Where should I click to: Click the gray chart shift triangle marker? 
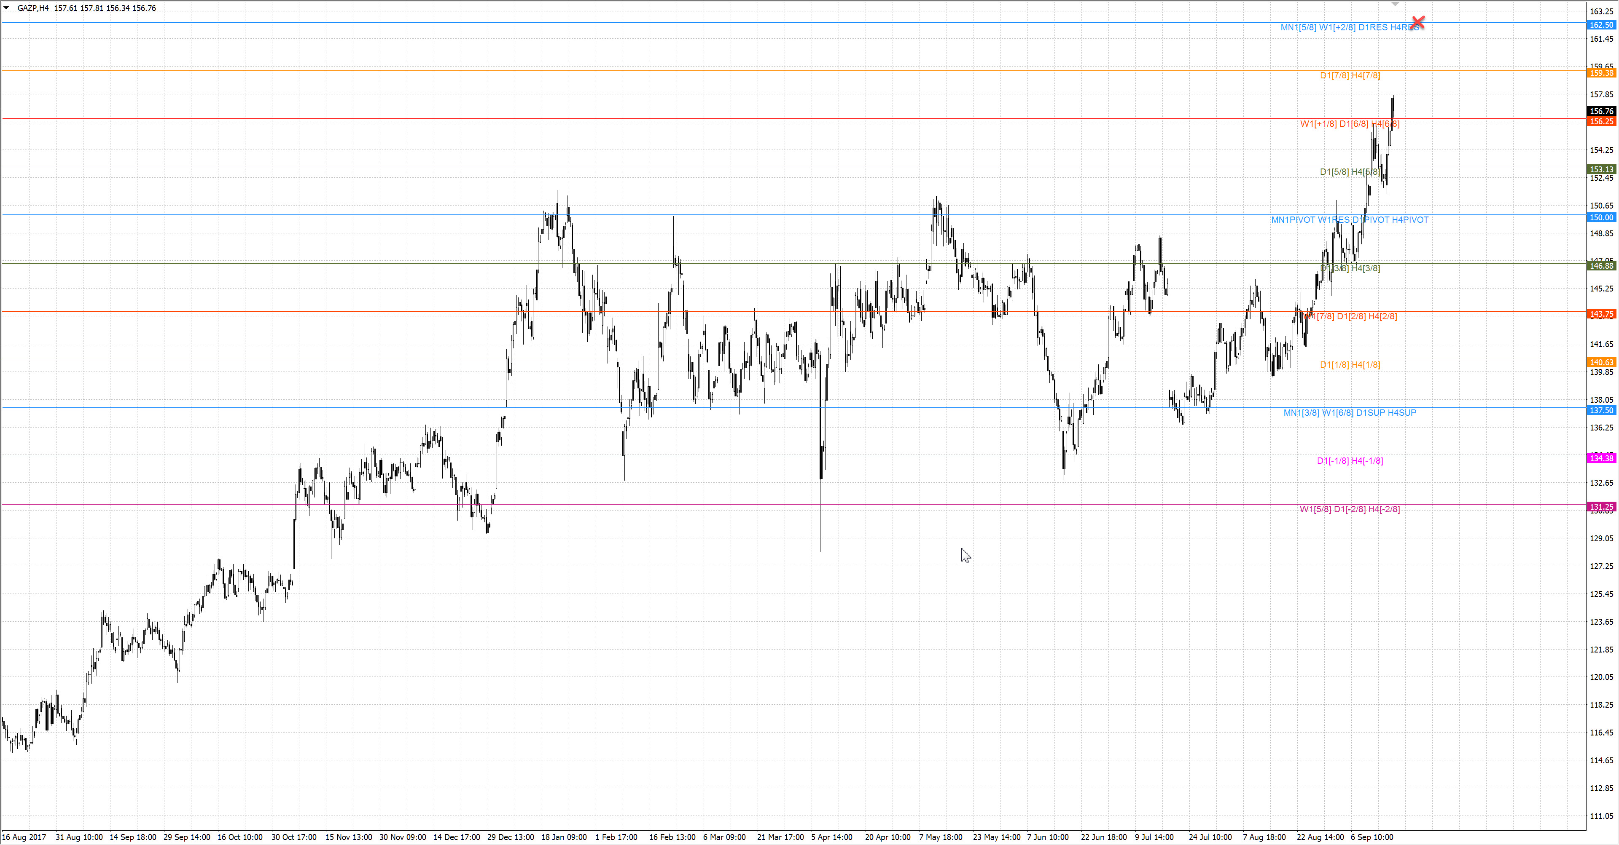click(x=1395, y=4)
